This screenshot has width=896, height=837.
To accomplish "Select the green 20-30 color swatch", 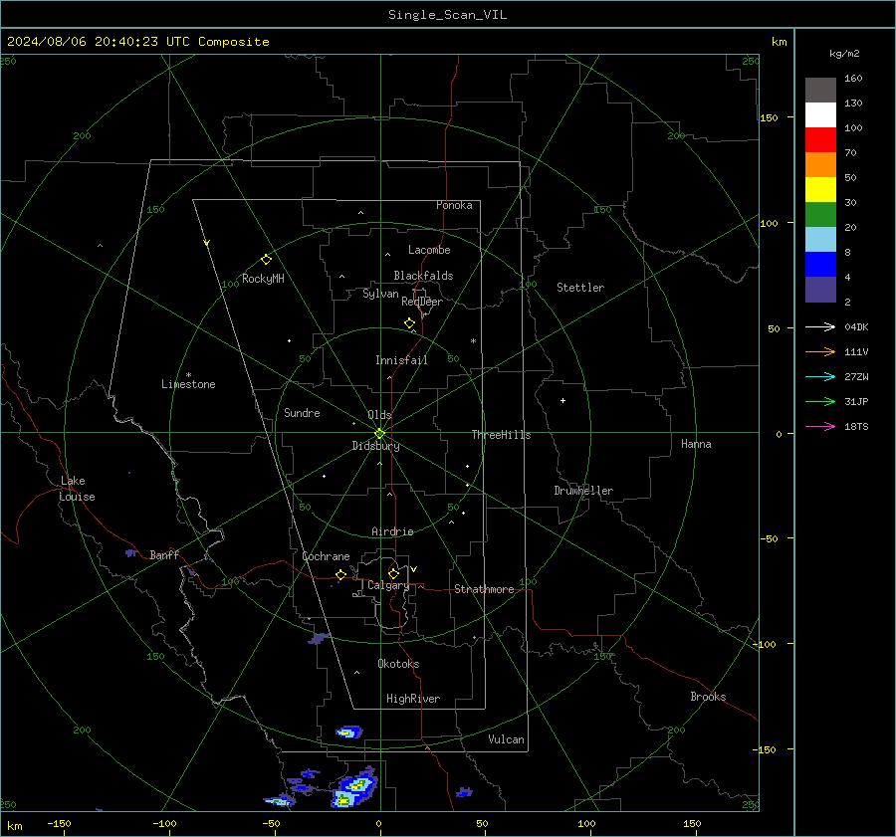I will coord(820,215).
